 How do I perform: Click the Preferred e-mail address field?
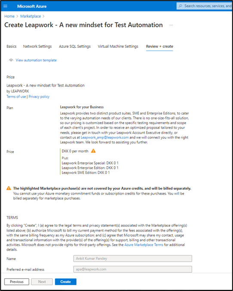[x=133, y=269]
